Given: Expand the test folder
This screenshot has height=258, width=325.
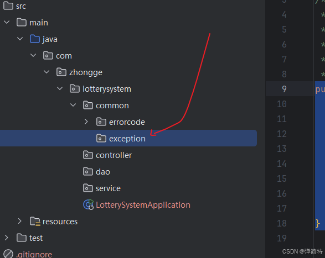Looking at the screenshot, I should [x=7, y=238].
